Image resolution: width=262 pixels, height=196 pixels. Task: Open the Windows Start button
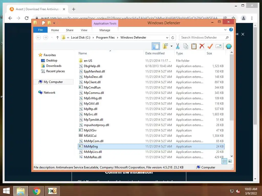6,191
